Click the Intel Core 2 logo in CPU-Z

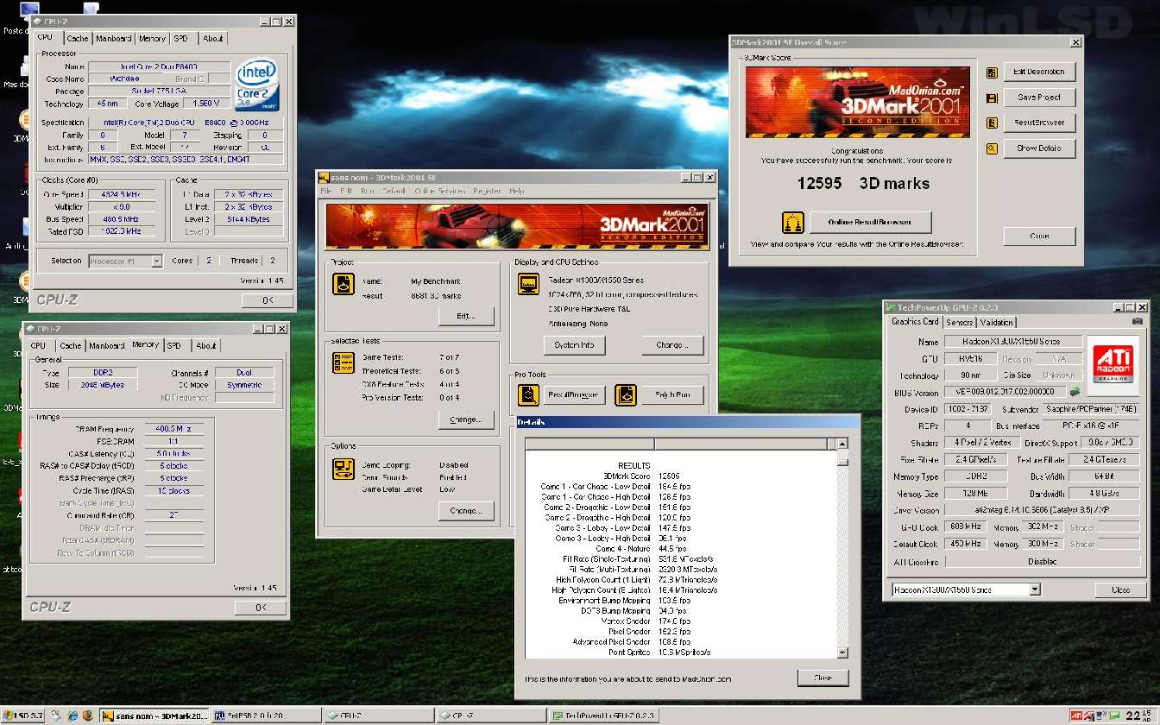pos(259,85)
